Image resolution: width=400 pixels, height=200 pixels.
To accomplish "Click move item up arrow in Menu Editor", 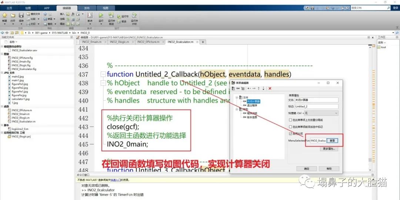I will coord(259,88).
